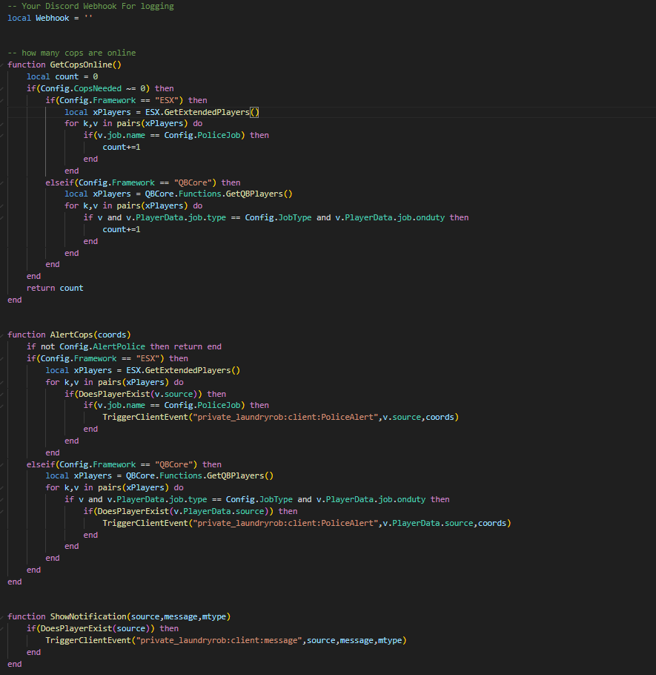Click the 'return count' statement
656x675 pixels.
55,288
